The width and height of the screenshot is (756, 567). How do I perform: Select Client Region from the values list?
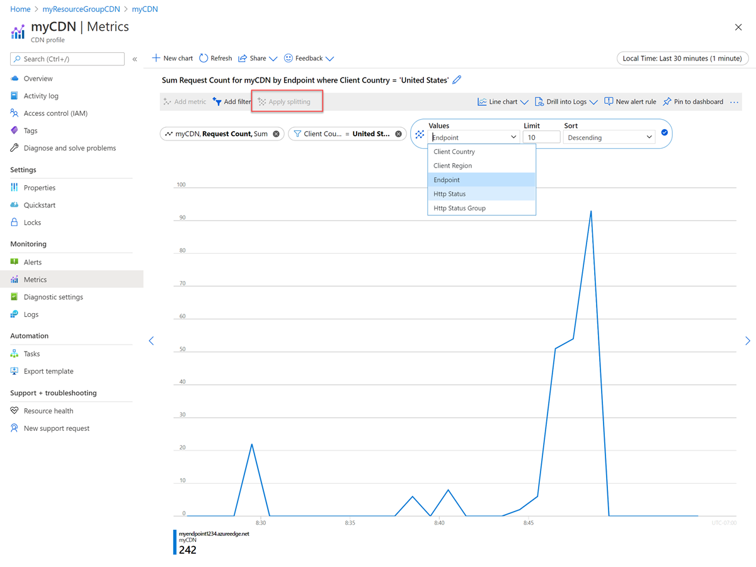pyautogui.click(x=481, y=166)
